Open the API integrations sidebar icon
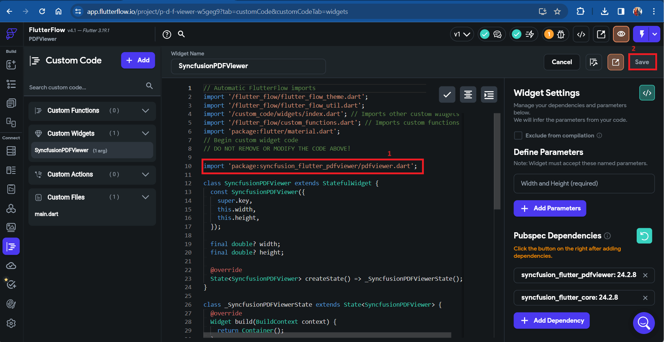Screen dimensions: 664x342 click(x=11, y=209)
